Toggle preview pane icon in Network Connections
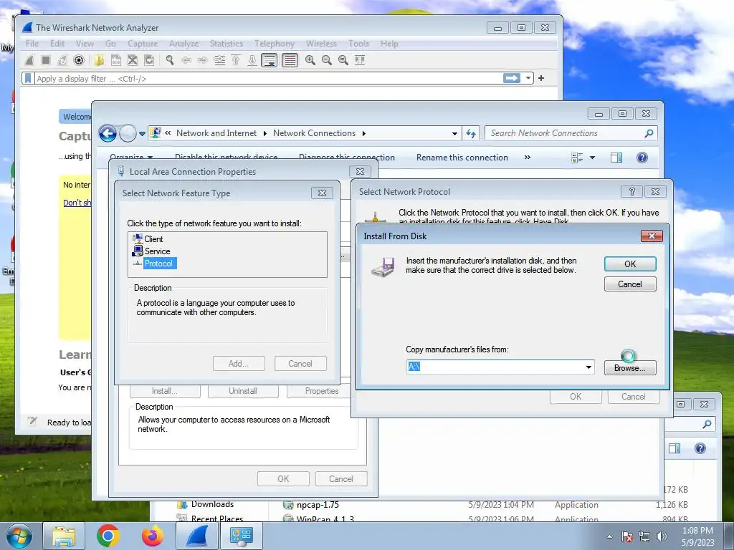Viewport: 734px width, 550px height. coord(616,158)
